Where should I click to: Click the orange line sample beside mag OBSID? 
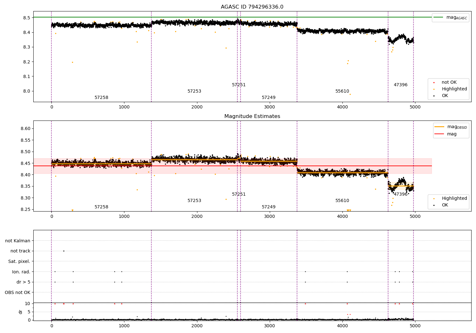[x=439, y=127]
